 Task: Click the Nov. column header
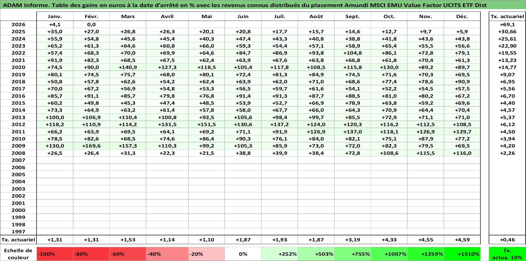[x=426, y=16]
